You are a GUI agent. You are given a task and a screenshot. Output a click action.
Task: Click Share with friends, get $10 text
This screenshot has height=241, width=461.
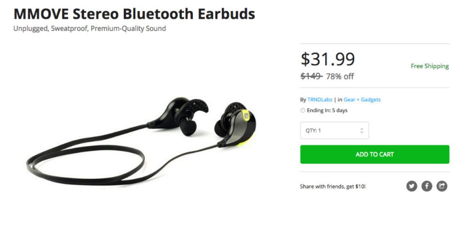[x=333, y=187]
